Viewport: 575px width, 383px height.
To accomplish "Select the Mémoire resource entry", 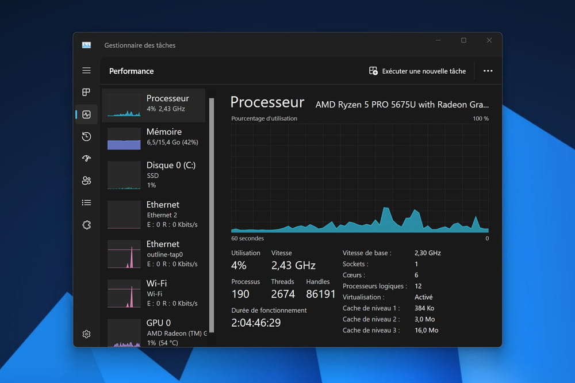I will point(154,138).
